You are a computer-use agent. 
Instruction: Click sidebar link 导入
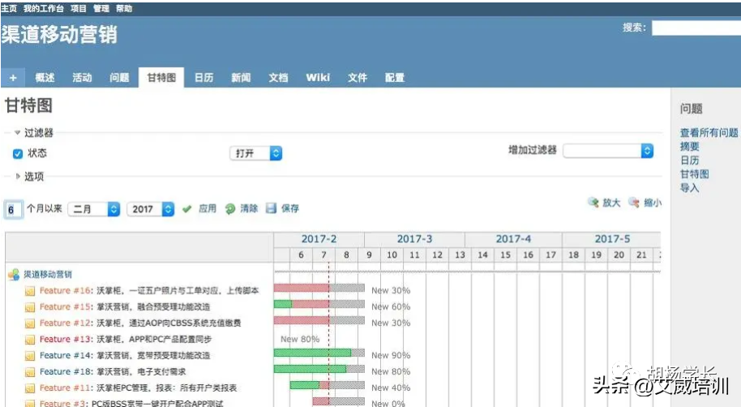click(x=689, y=187)
